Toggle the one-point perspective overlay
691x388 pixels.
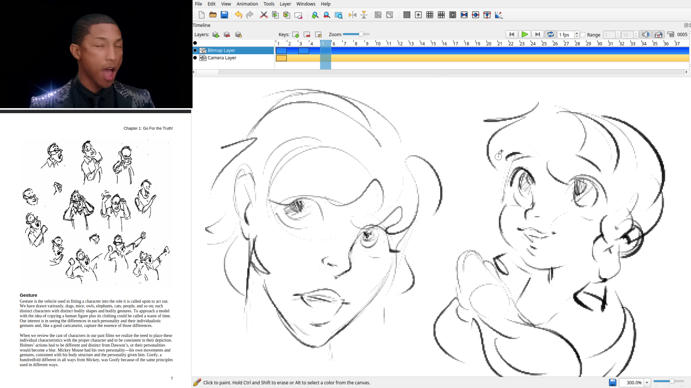(464, 15)
